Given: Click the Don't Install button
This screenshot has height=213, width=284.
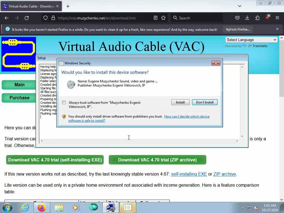Looking at the screenshot, I should tap(205, 102).
